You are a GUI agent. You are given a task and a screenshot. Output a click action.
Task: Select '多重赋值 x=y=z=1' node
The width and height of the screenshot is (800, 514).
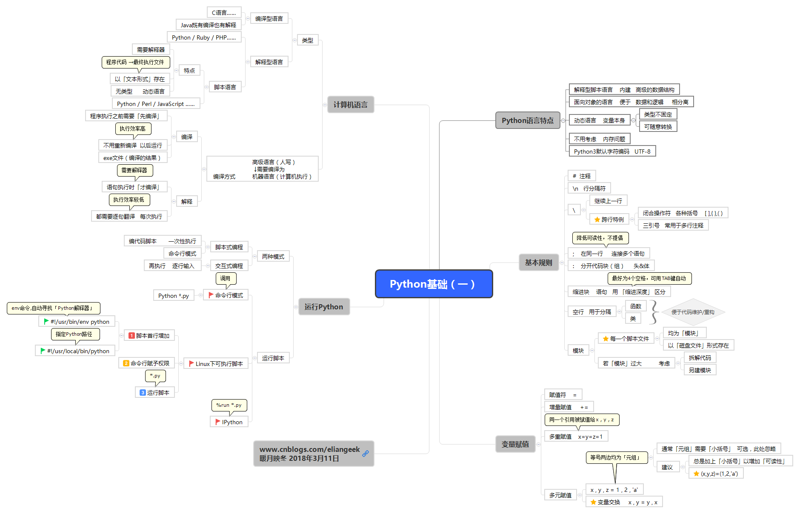point(576,436)
